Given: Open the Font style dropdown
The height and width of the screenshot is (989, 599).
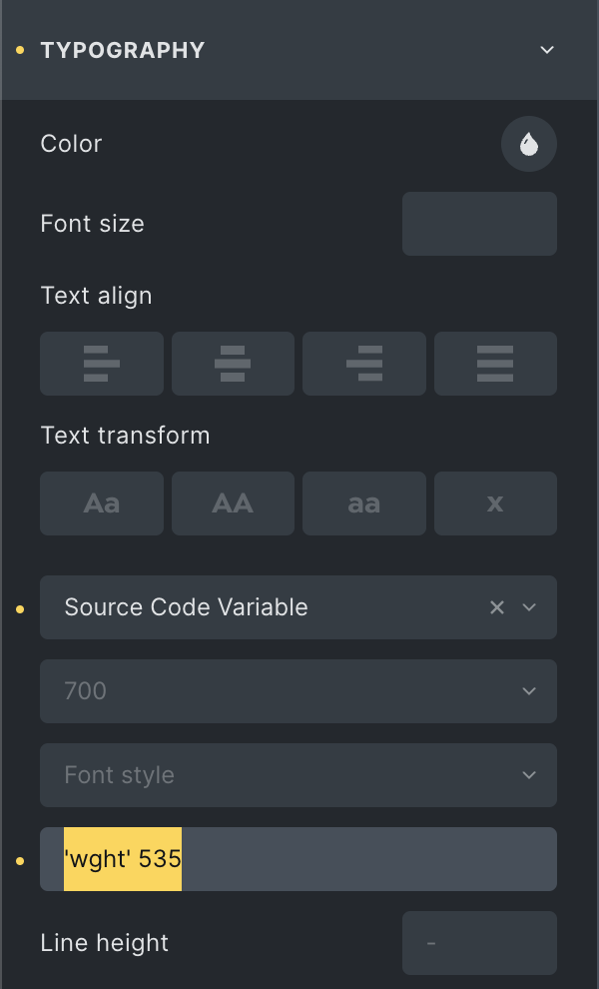Looking at the screenshot, I should (298, 775).
